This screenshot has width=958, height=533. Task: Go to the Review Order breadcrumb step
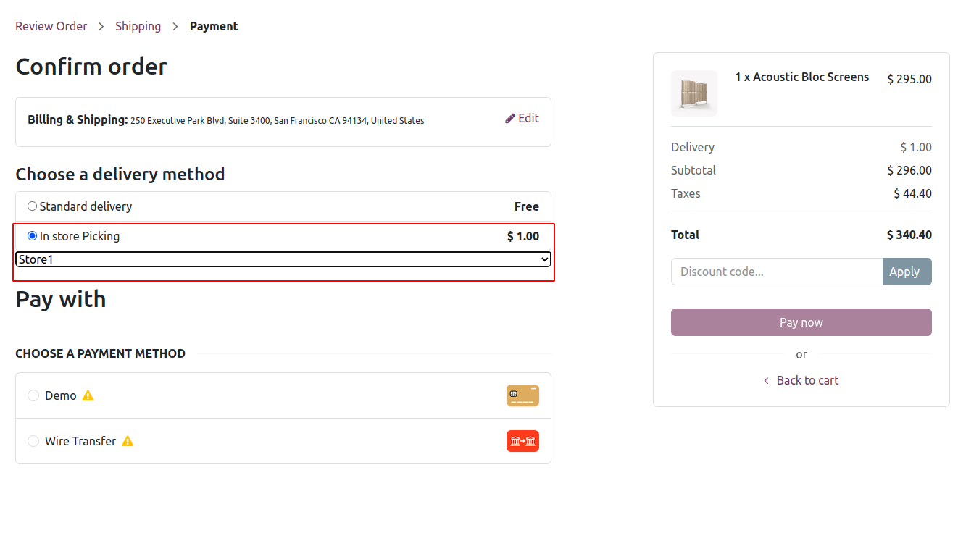[51, 26]
